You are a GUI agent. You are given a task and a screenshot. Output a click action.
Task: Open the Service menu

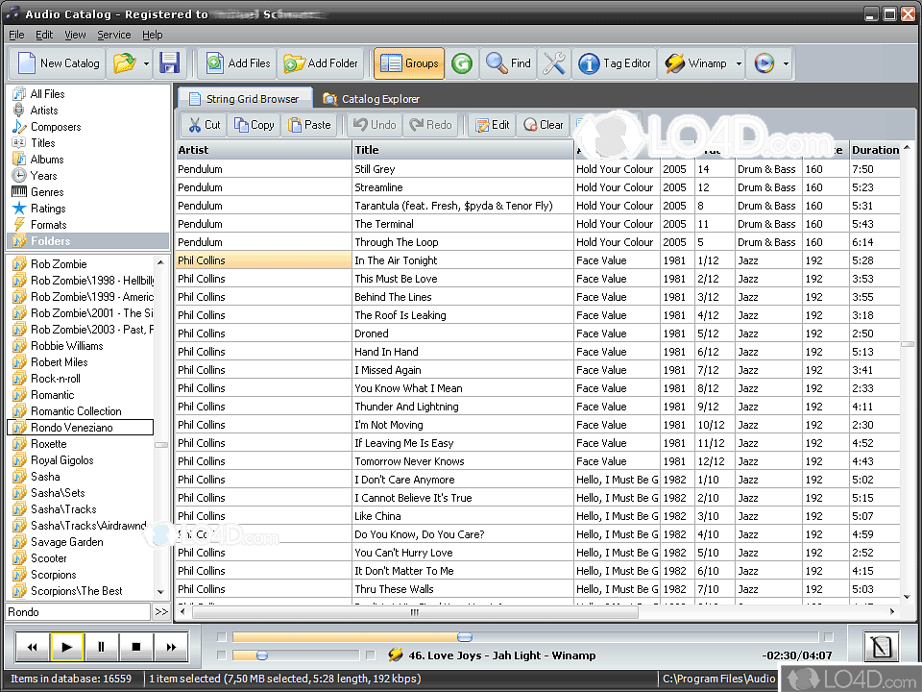click(x=113, y=34)
